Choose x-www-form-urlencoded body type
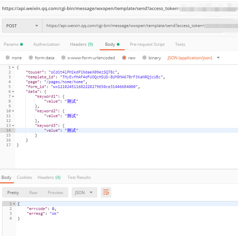 tap(63, 58)
